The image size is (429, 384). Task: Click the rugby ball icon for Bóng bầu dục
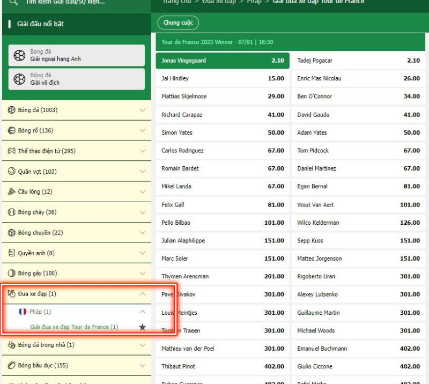[x=11, y=365]
